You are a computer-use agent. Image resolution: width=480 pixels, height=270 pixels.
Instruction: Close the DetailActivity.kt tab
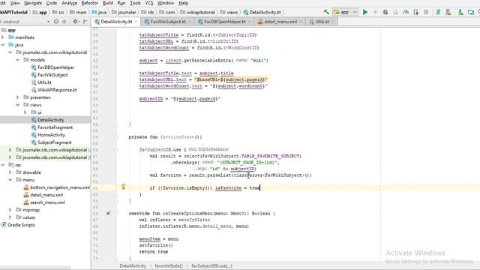pyautogui.click(x=136, y=22)
